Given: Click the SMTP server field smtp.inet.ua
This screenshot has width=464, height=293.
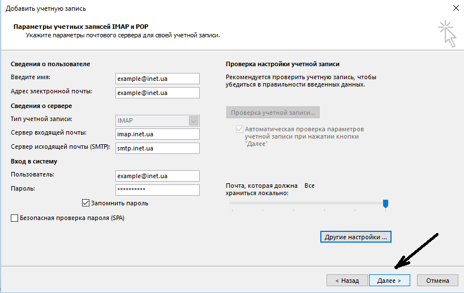Looking at the screenshot, I should 157,148.
